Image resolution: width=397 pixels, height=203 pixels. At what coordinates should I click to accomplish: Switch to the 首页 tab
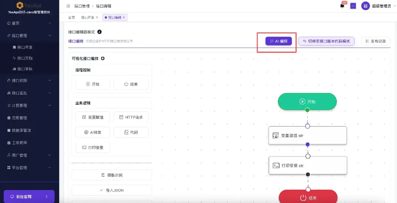click(x=72, y=18)
